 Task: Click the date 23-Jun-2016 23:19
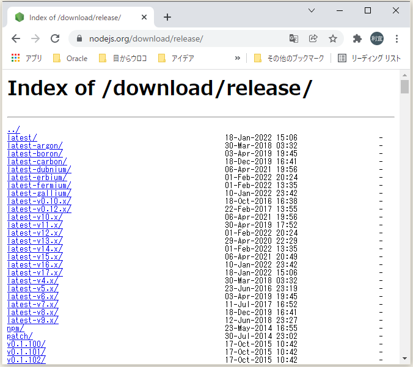(x=261, y=288)
